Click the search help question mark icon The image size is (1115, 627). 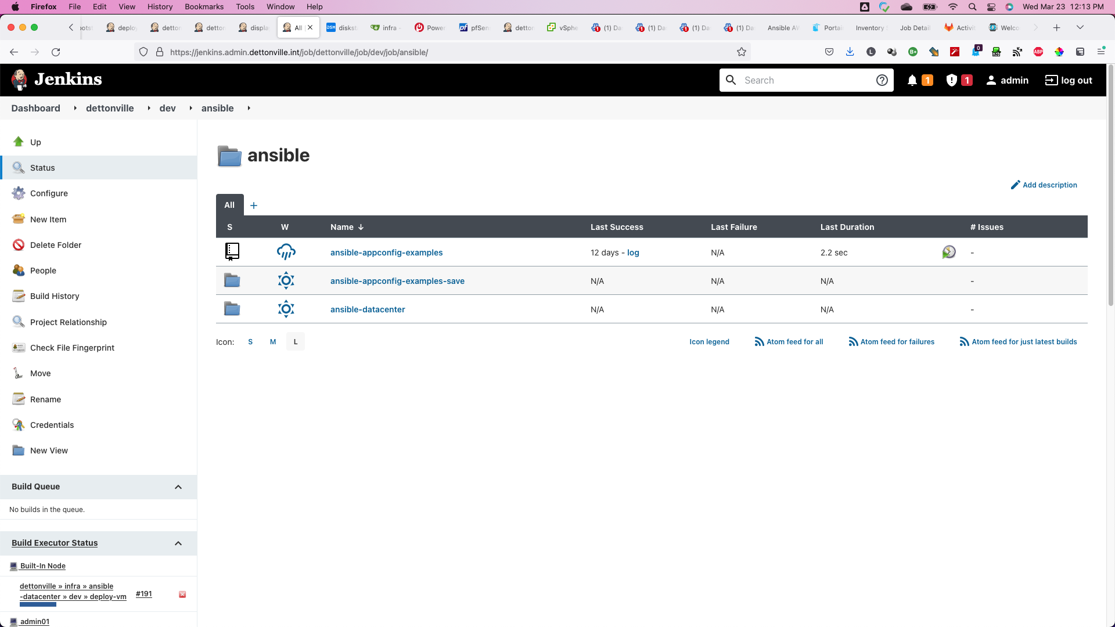pos(882,80)
